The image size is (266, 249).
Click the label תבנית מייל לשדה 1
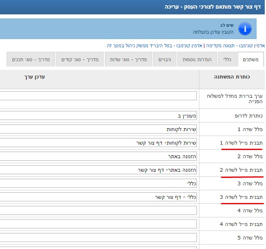point(241,143)
